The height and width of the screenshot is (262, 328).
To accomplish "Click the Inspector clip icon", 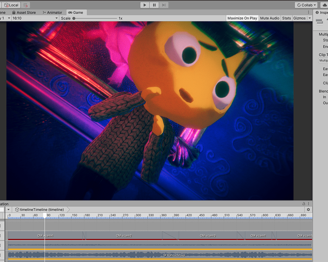I will tap(319, 21).
